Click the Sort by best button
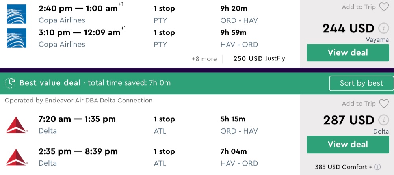 coord(361,83)
